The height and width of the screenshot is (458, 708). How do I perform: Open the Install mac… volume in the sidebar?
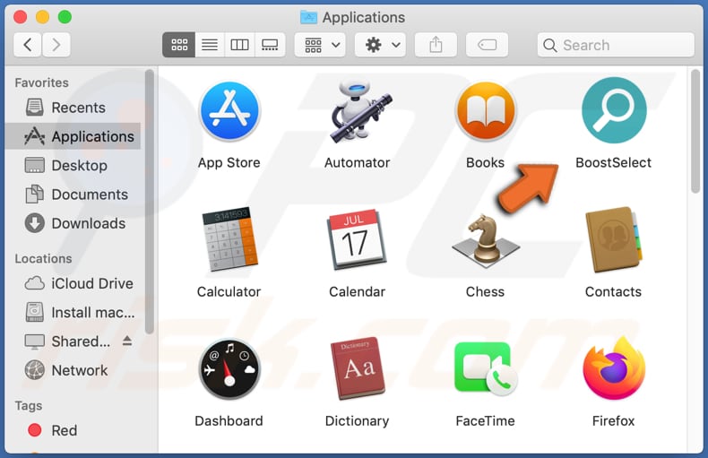tap(73, 312)
